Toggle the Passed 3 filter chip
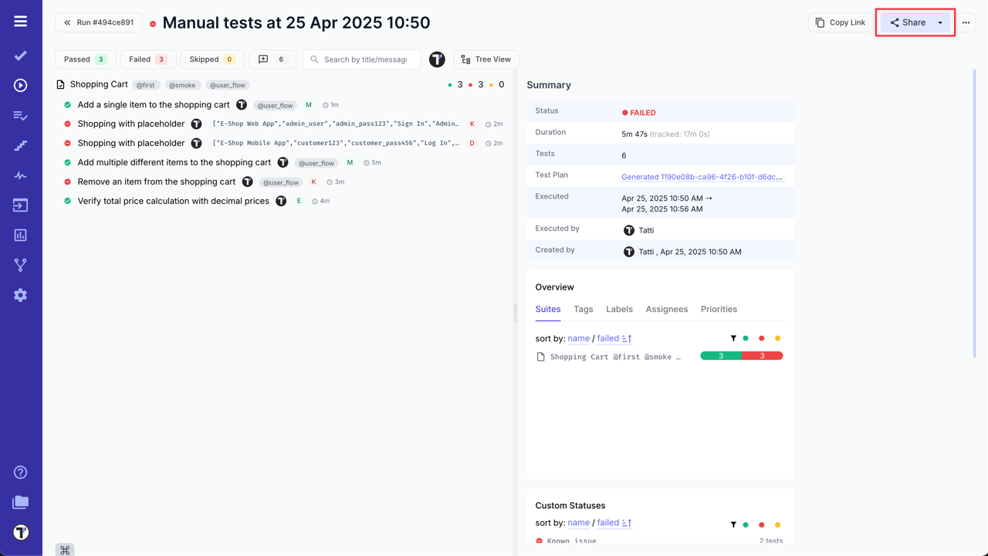The width and height of the screenshot is (988, 556). tap(85, 59)
